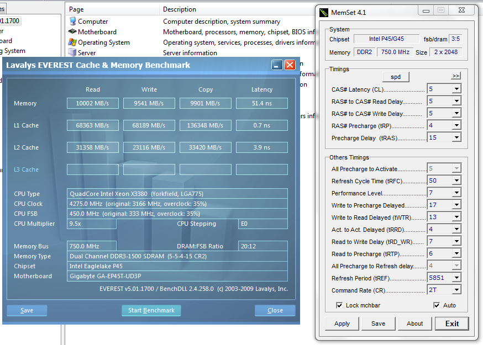Click the Description column header
483x345 pixels.
click(237, 9)
